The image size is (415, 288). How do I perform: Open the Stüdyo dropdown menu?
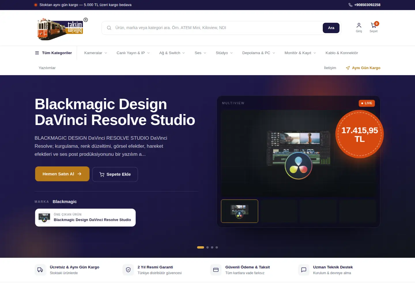[x=224, y=53]
